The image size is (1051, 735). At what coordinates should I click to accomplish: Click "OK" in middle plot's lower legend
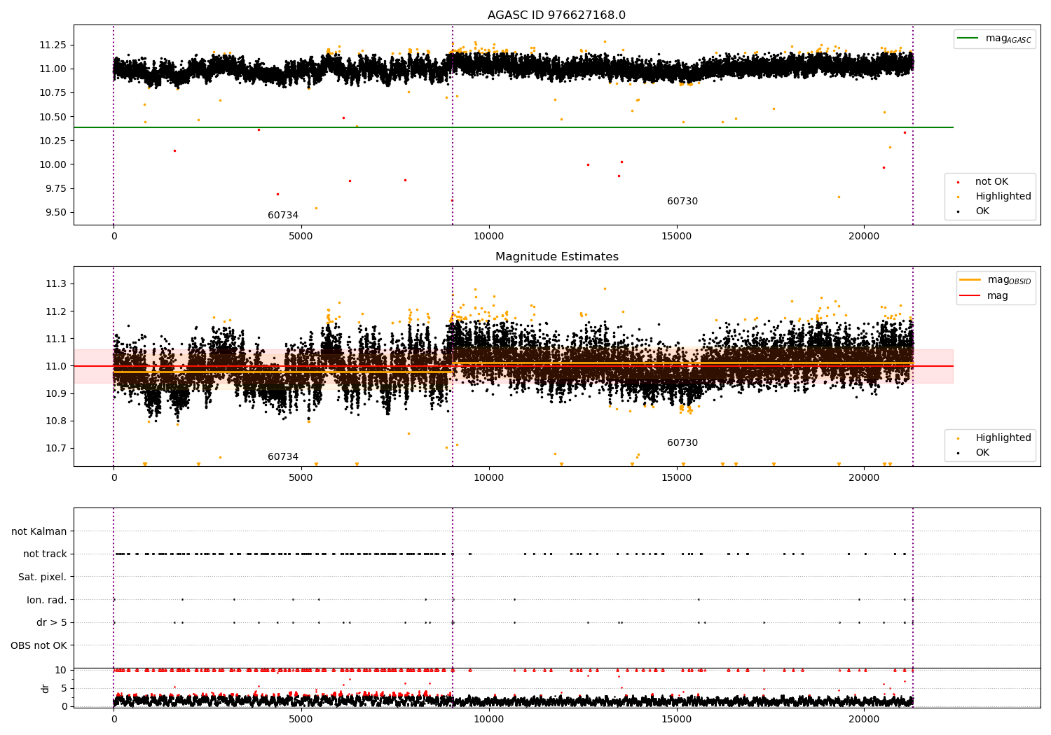[x=982, y=453]
